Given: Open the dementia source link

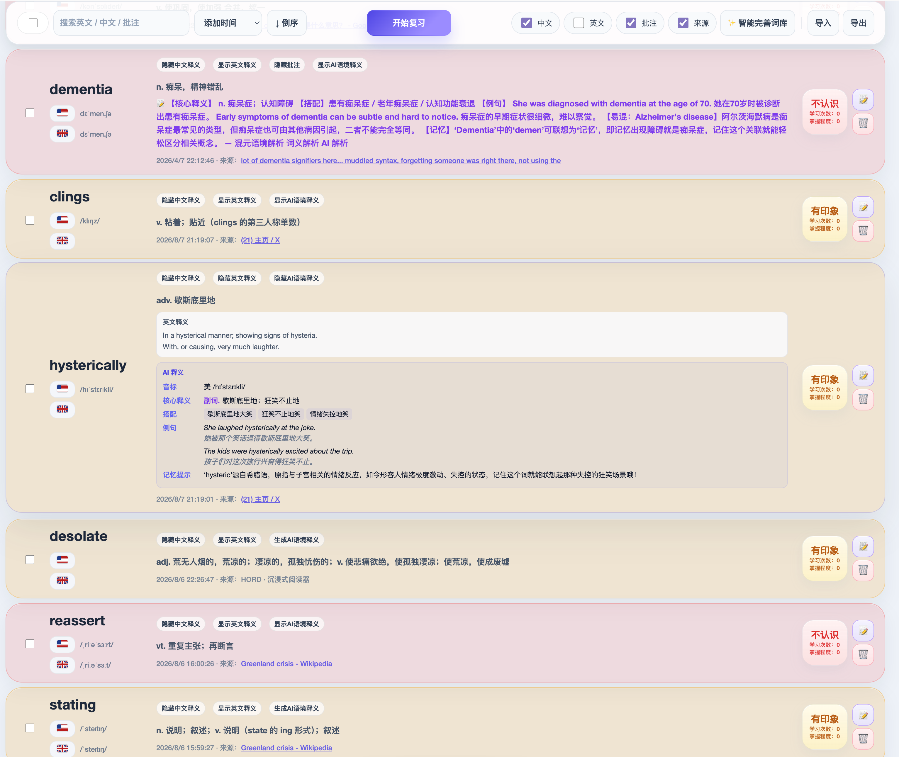Looking at the screenshot, I should [x=401, y=160].
